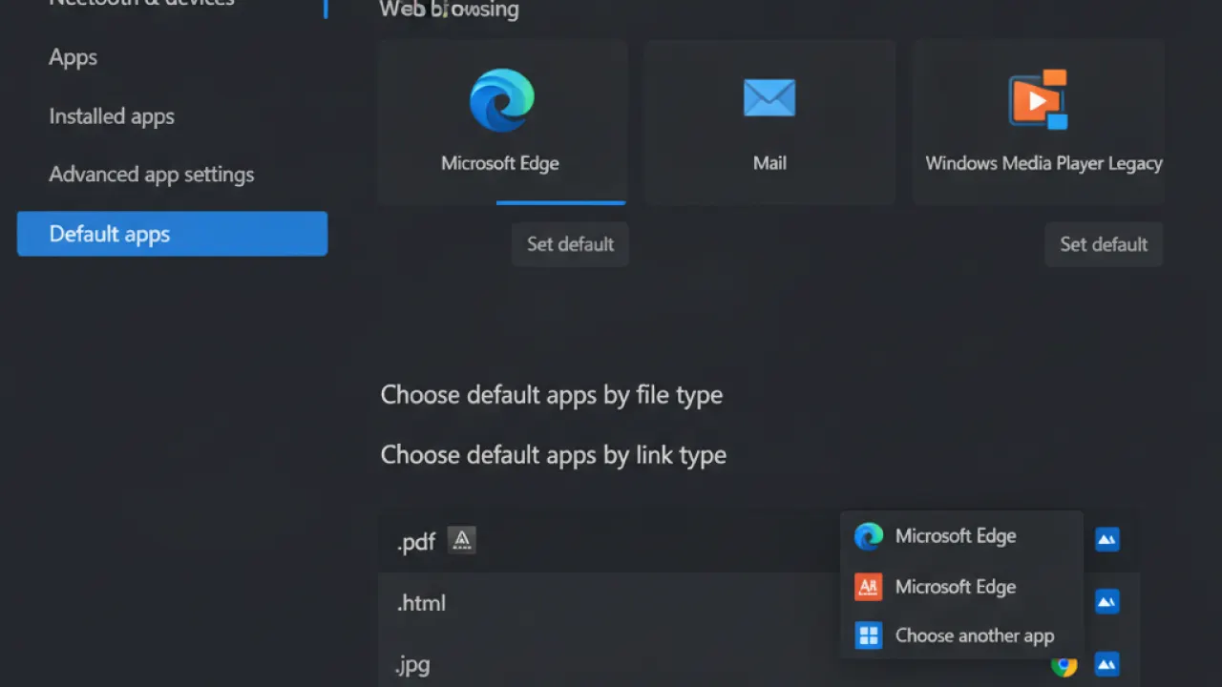1222x687 pixels.
Task: Open Choose default apps by file type
Action: pos(552,395)
